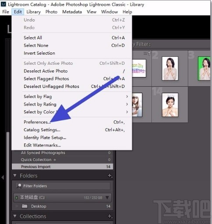Open the Library menu
The width and height of the screenshot is (212, 224).
34,12
